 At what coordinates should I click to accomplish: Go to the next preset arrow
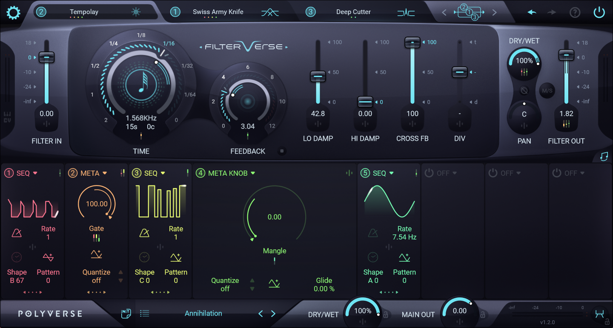[x=273, y=314]
